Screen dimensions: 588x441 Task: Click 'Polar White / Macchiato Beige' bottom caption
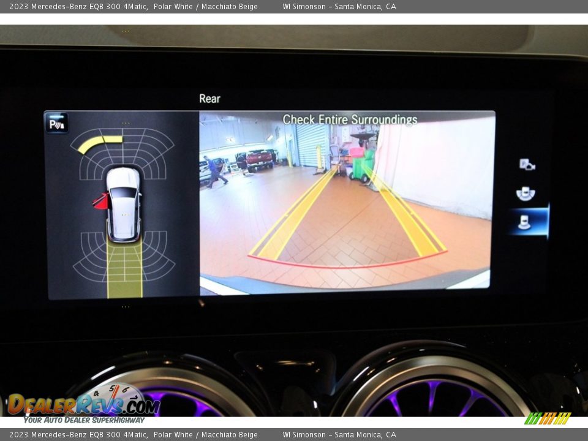(x=206, y=435)
